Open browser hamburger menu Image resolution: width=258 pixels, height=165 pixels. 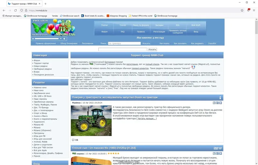tap(254, 10)
